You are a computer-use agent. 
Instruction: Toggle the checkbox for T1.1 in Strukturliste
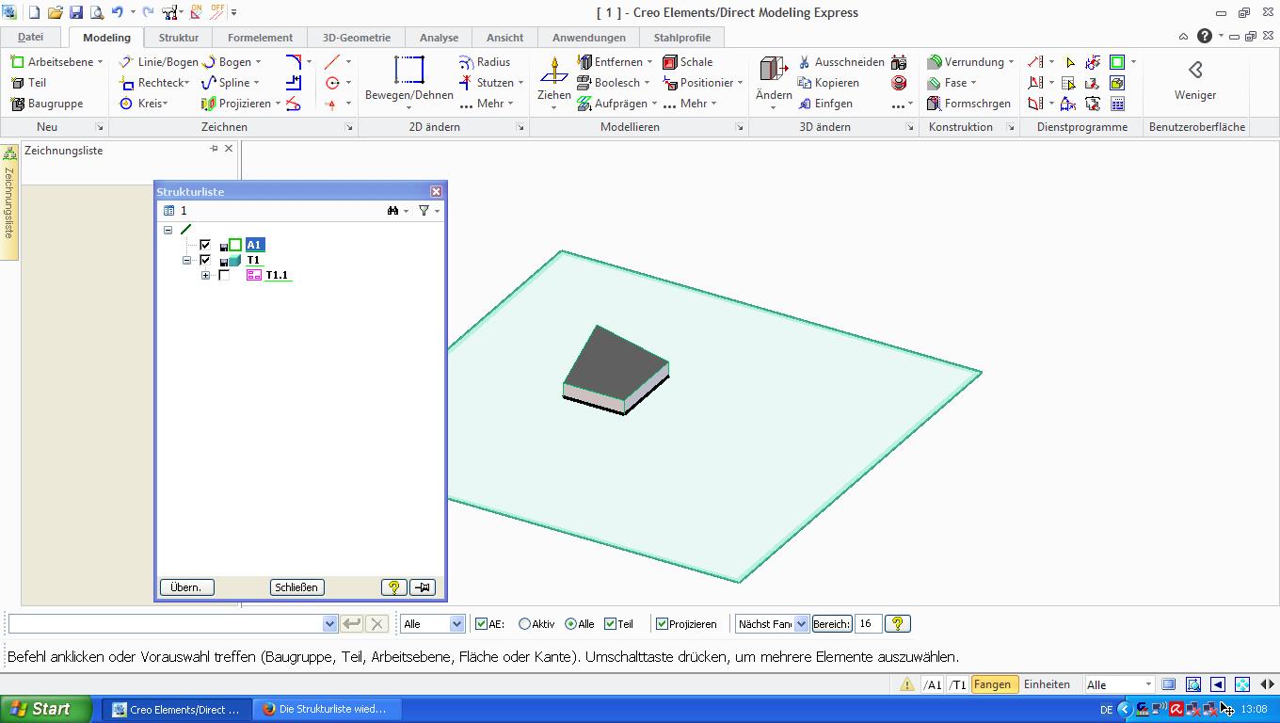[x=224, y=275]
